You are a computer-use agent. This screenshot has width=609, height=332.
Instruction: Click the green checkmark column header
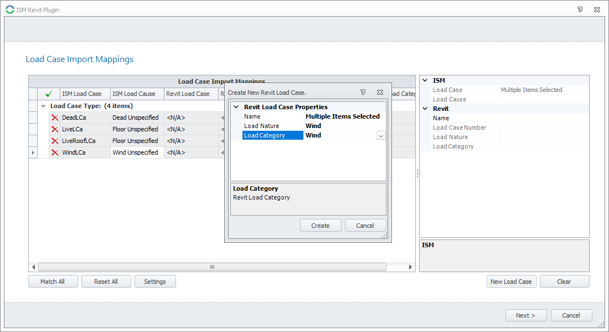point(49,94)
